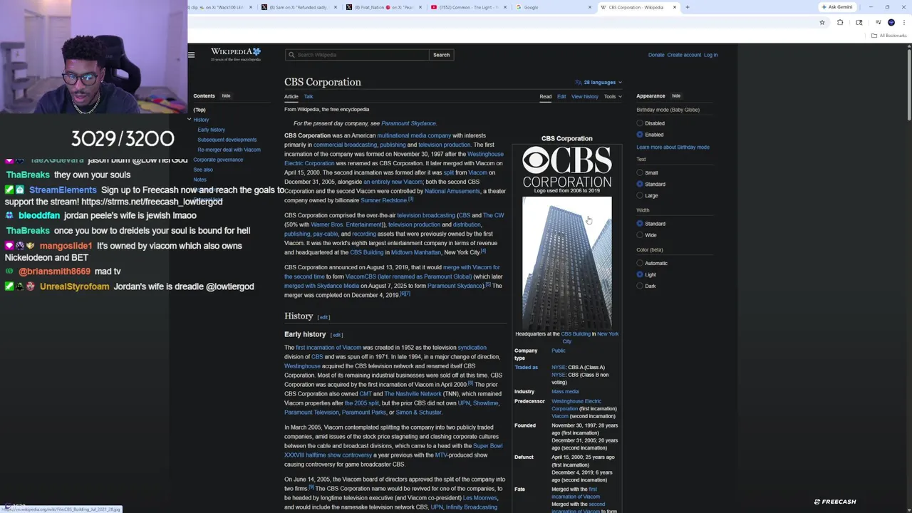
Task: Hide the Contents sidebar
Action: coord(226,95)
